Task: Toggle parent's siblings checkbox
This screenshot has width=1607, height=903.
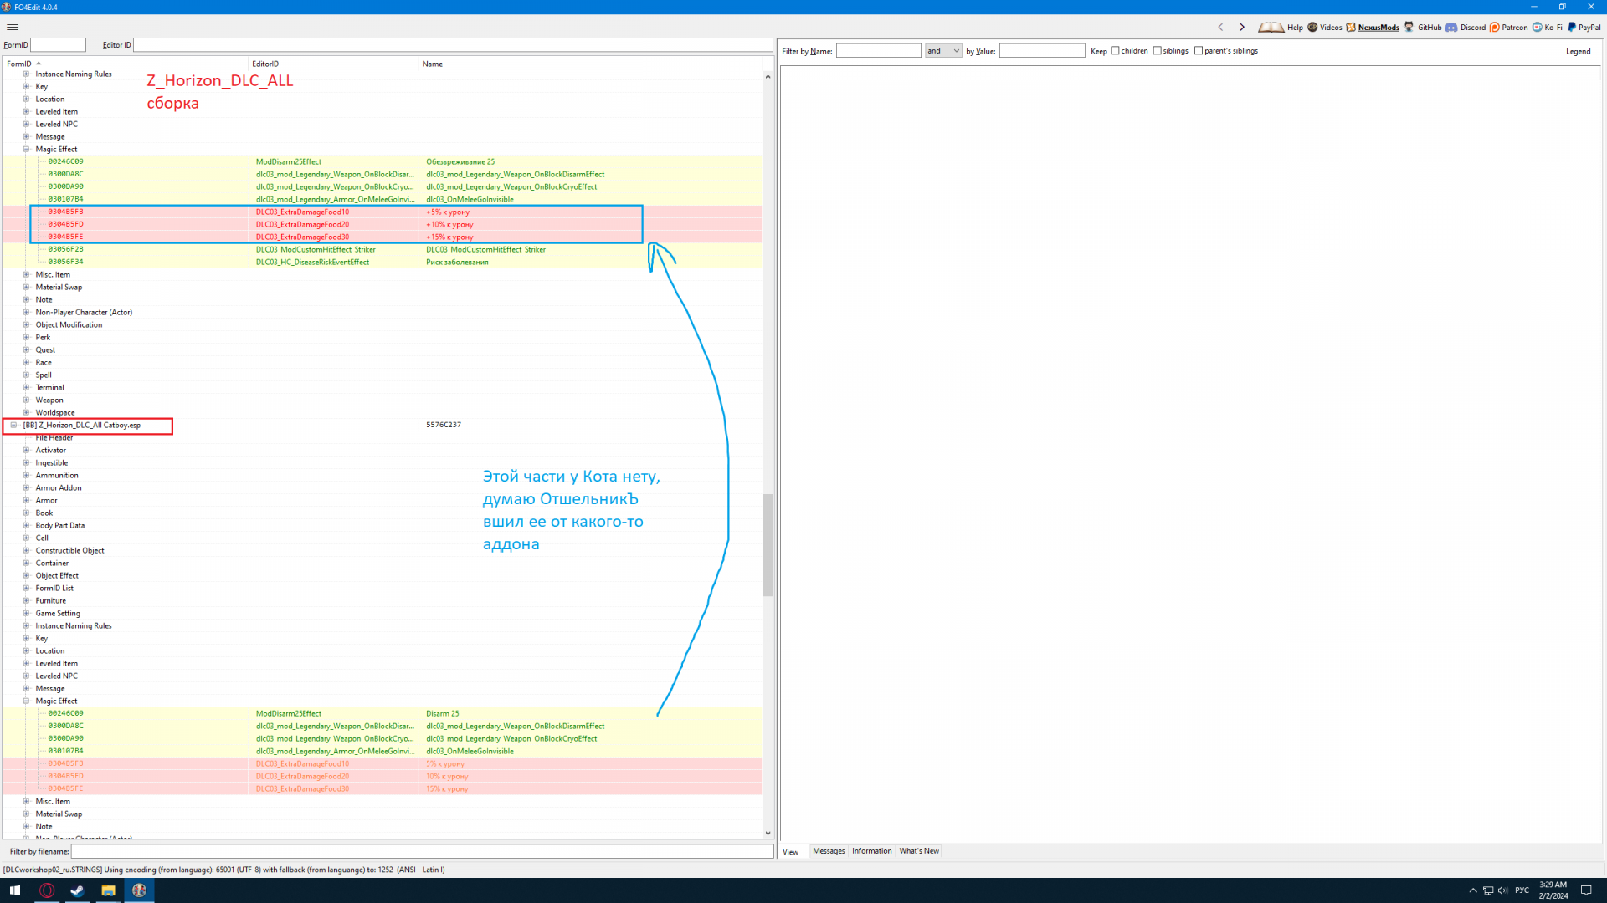Action: (x=1199, y=51)
